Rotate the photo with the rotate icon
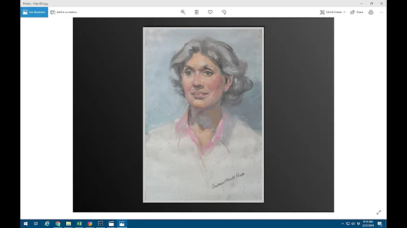 point(224,12)
